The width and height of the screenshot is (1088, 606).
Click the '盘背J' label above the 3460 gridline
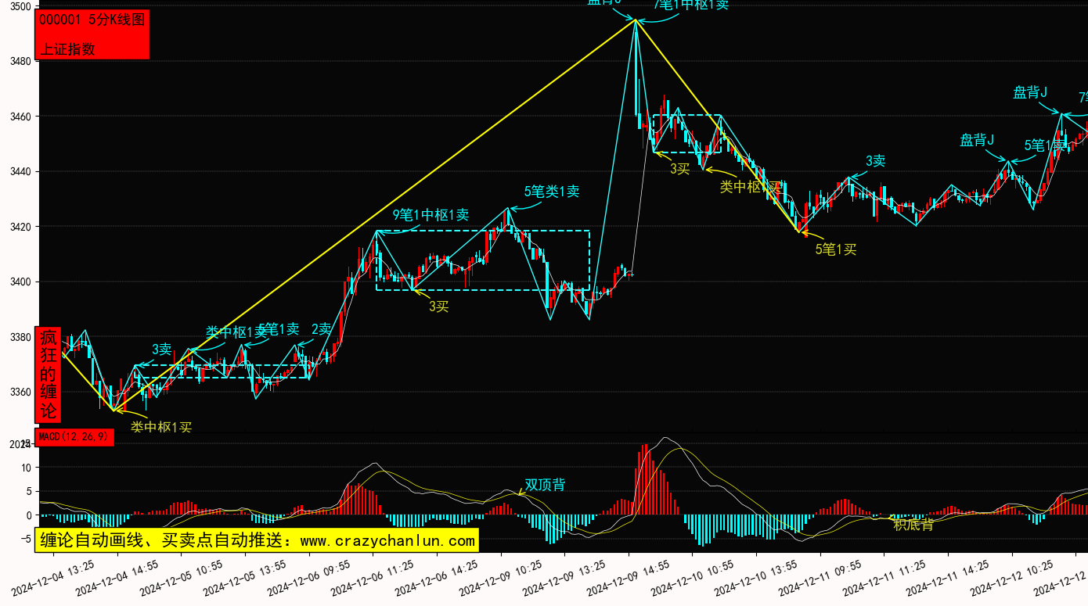click(x=1030, y=92)
